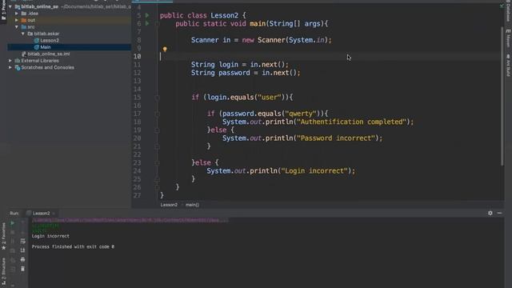The height and width of the screenshot is (288, 512).
Task: Click on the "Authentification completed" string
Action: pyautogui.click(x=353, y=122)
